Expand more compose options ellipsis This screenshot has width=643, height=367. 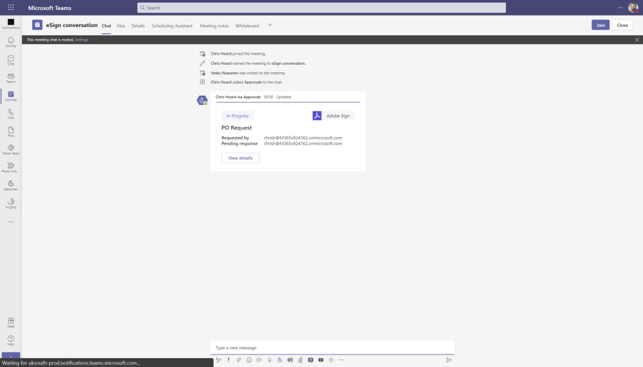[341, 360]
